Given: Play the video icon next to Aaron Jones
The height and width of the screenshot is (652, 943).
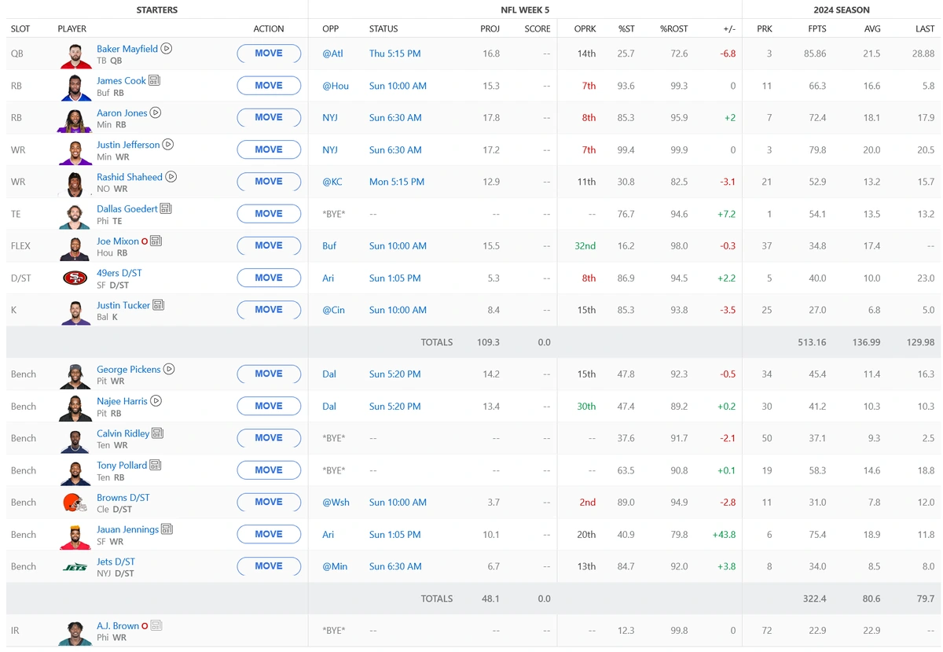Looking at the screenshot, I should [156, 113].
